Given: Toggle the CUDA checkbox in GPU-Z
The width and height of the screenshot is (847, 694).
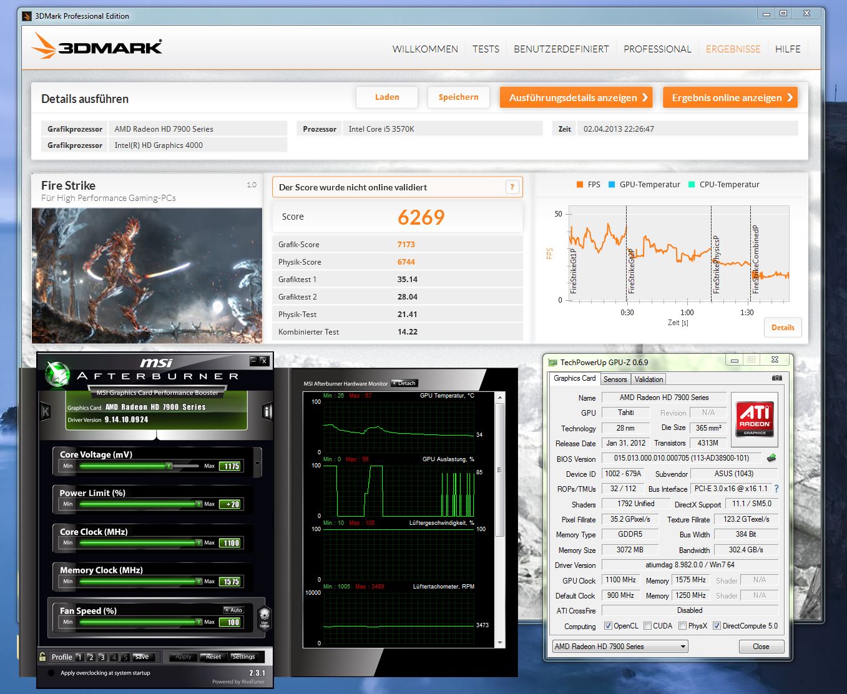Looking at the screenshot, I should (648, 626).
